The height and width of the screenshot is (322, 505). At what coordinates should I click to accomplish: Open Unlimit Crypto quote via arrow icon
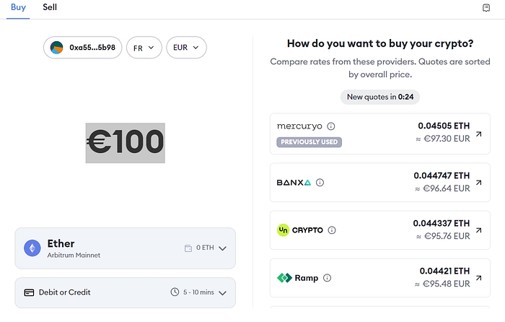[x=479, y=230]
